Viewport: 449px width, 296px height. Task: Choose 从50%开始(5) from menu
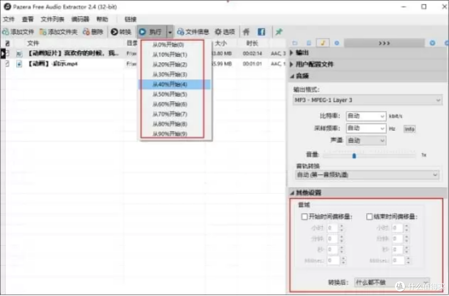tap(175, 94)
